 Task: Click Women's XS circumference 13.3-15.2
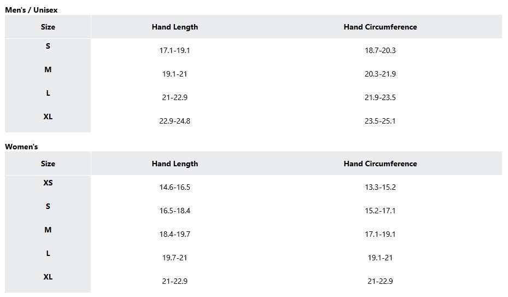380,188
